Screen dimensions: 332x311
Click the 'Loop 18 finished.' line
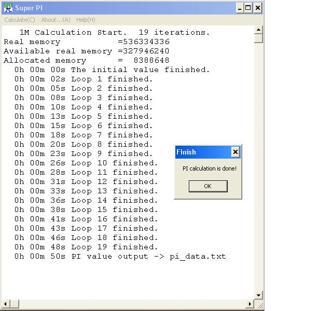coord(86,237)
